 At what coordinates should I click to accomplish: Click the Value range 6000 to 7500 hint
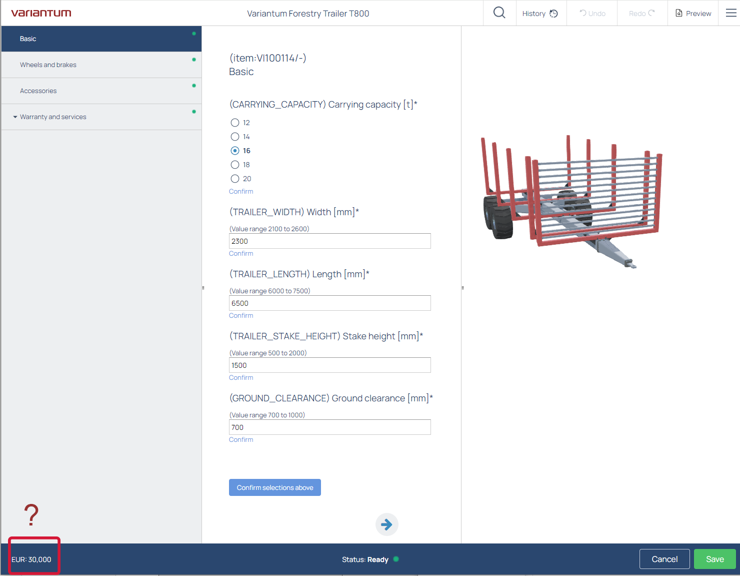pos(269,291)
